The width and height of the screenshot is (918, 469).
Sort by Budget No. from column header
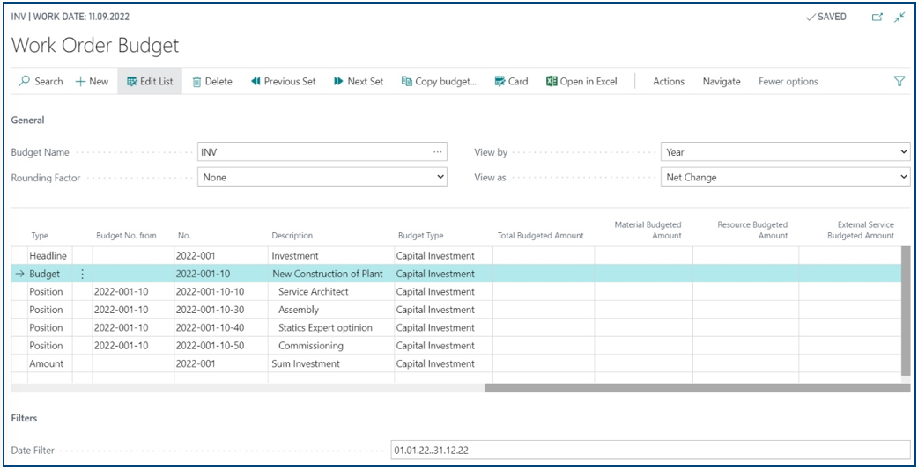click(x=126, y=236)
